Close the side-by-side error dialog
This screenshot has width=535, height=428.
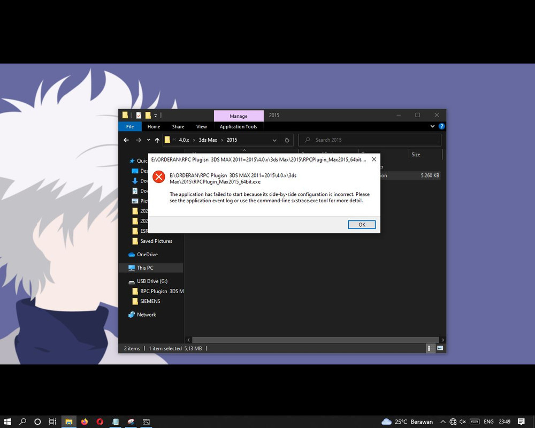point(374,159)
